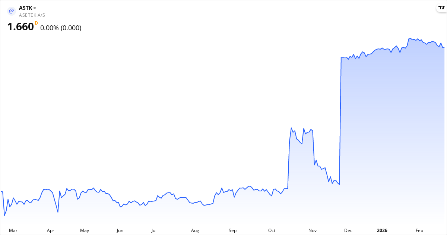447x235 pixels.
Task: Click the orange D delayed-data indicator
Action: (36, 23)
